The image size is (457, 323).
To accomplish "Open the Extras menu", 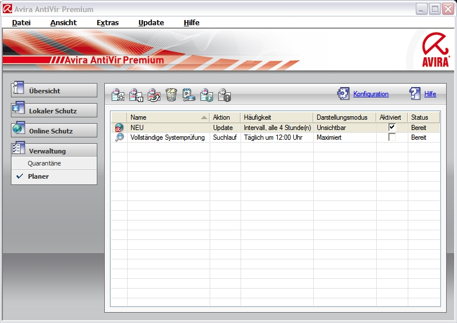I will click(108, 23).
